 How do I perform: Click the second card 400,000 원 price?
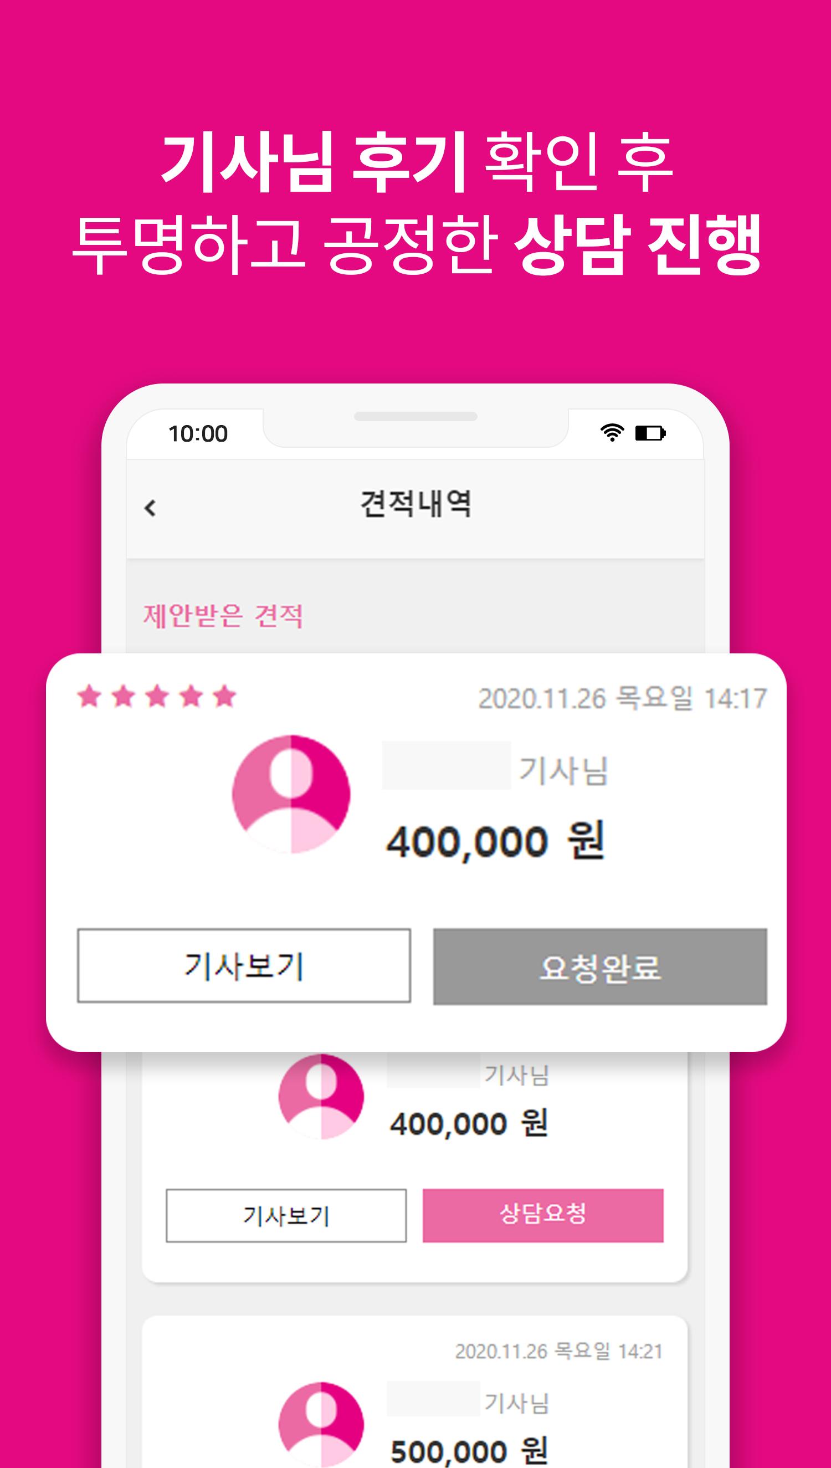469,1123
